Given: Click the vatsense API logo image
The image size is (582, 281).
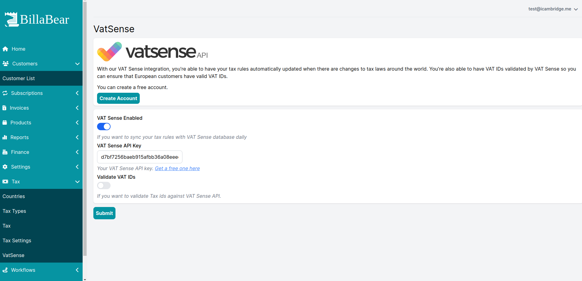Looking at the screenshot, I should tap(153, 51).
